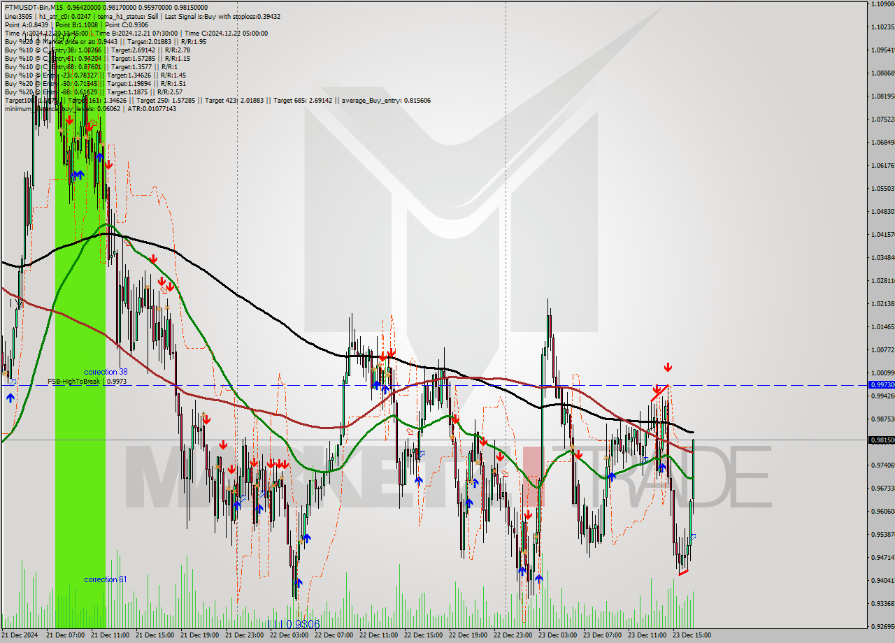The height and width of the screenshot is (643, 895).
Task: Click the black 0.98150 current price tag
Action: tap(881, 440)
